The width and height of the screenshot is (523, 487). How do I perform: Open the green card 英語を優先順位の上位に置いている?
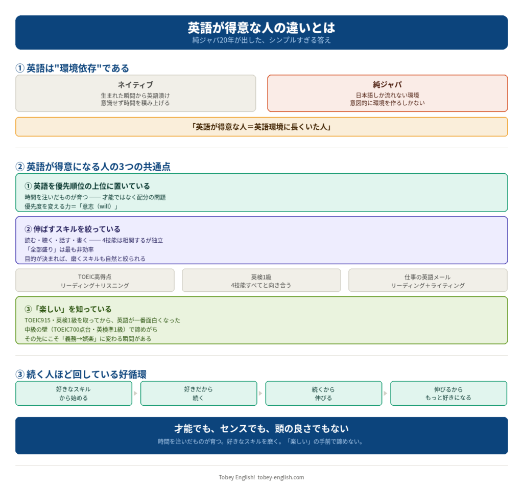(261, 193)
